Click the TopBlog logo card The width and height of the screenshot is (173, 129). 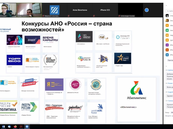[14, 64]
